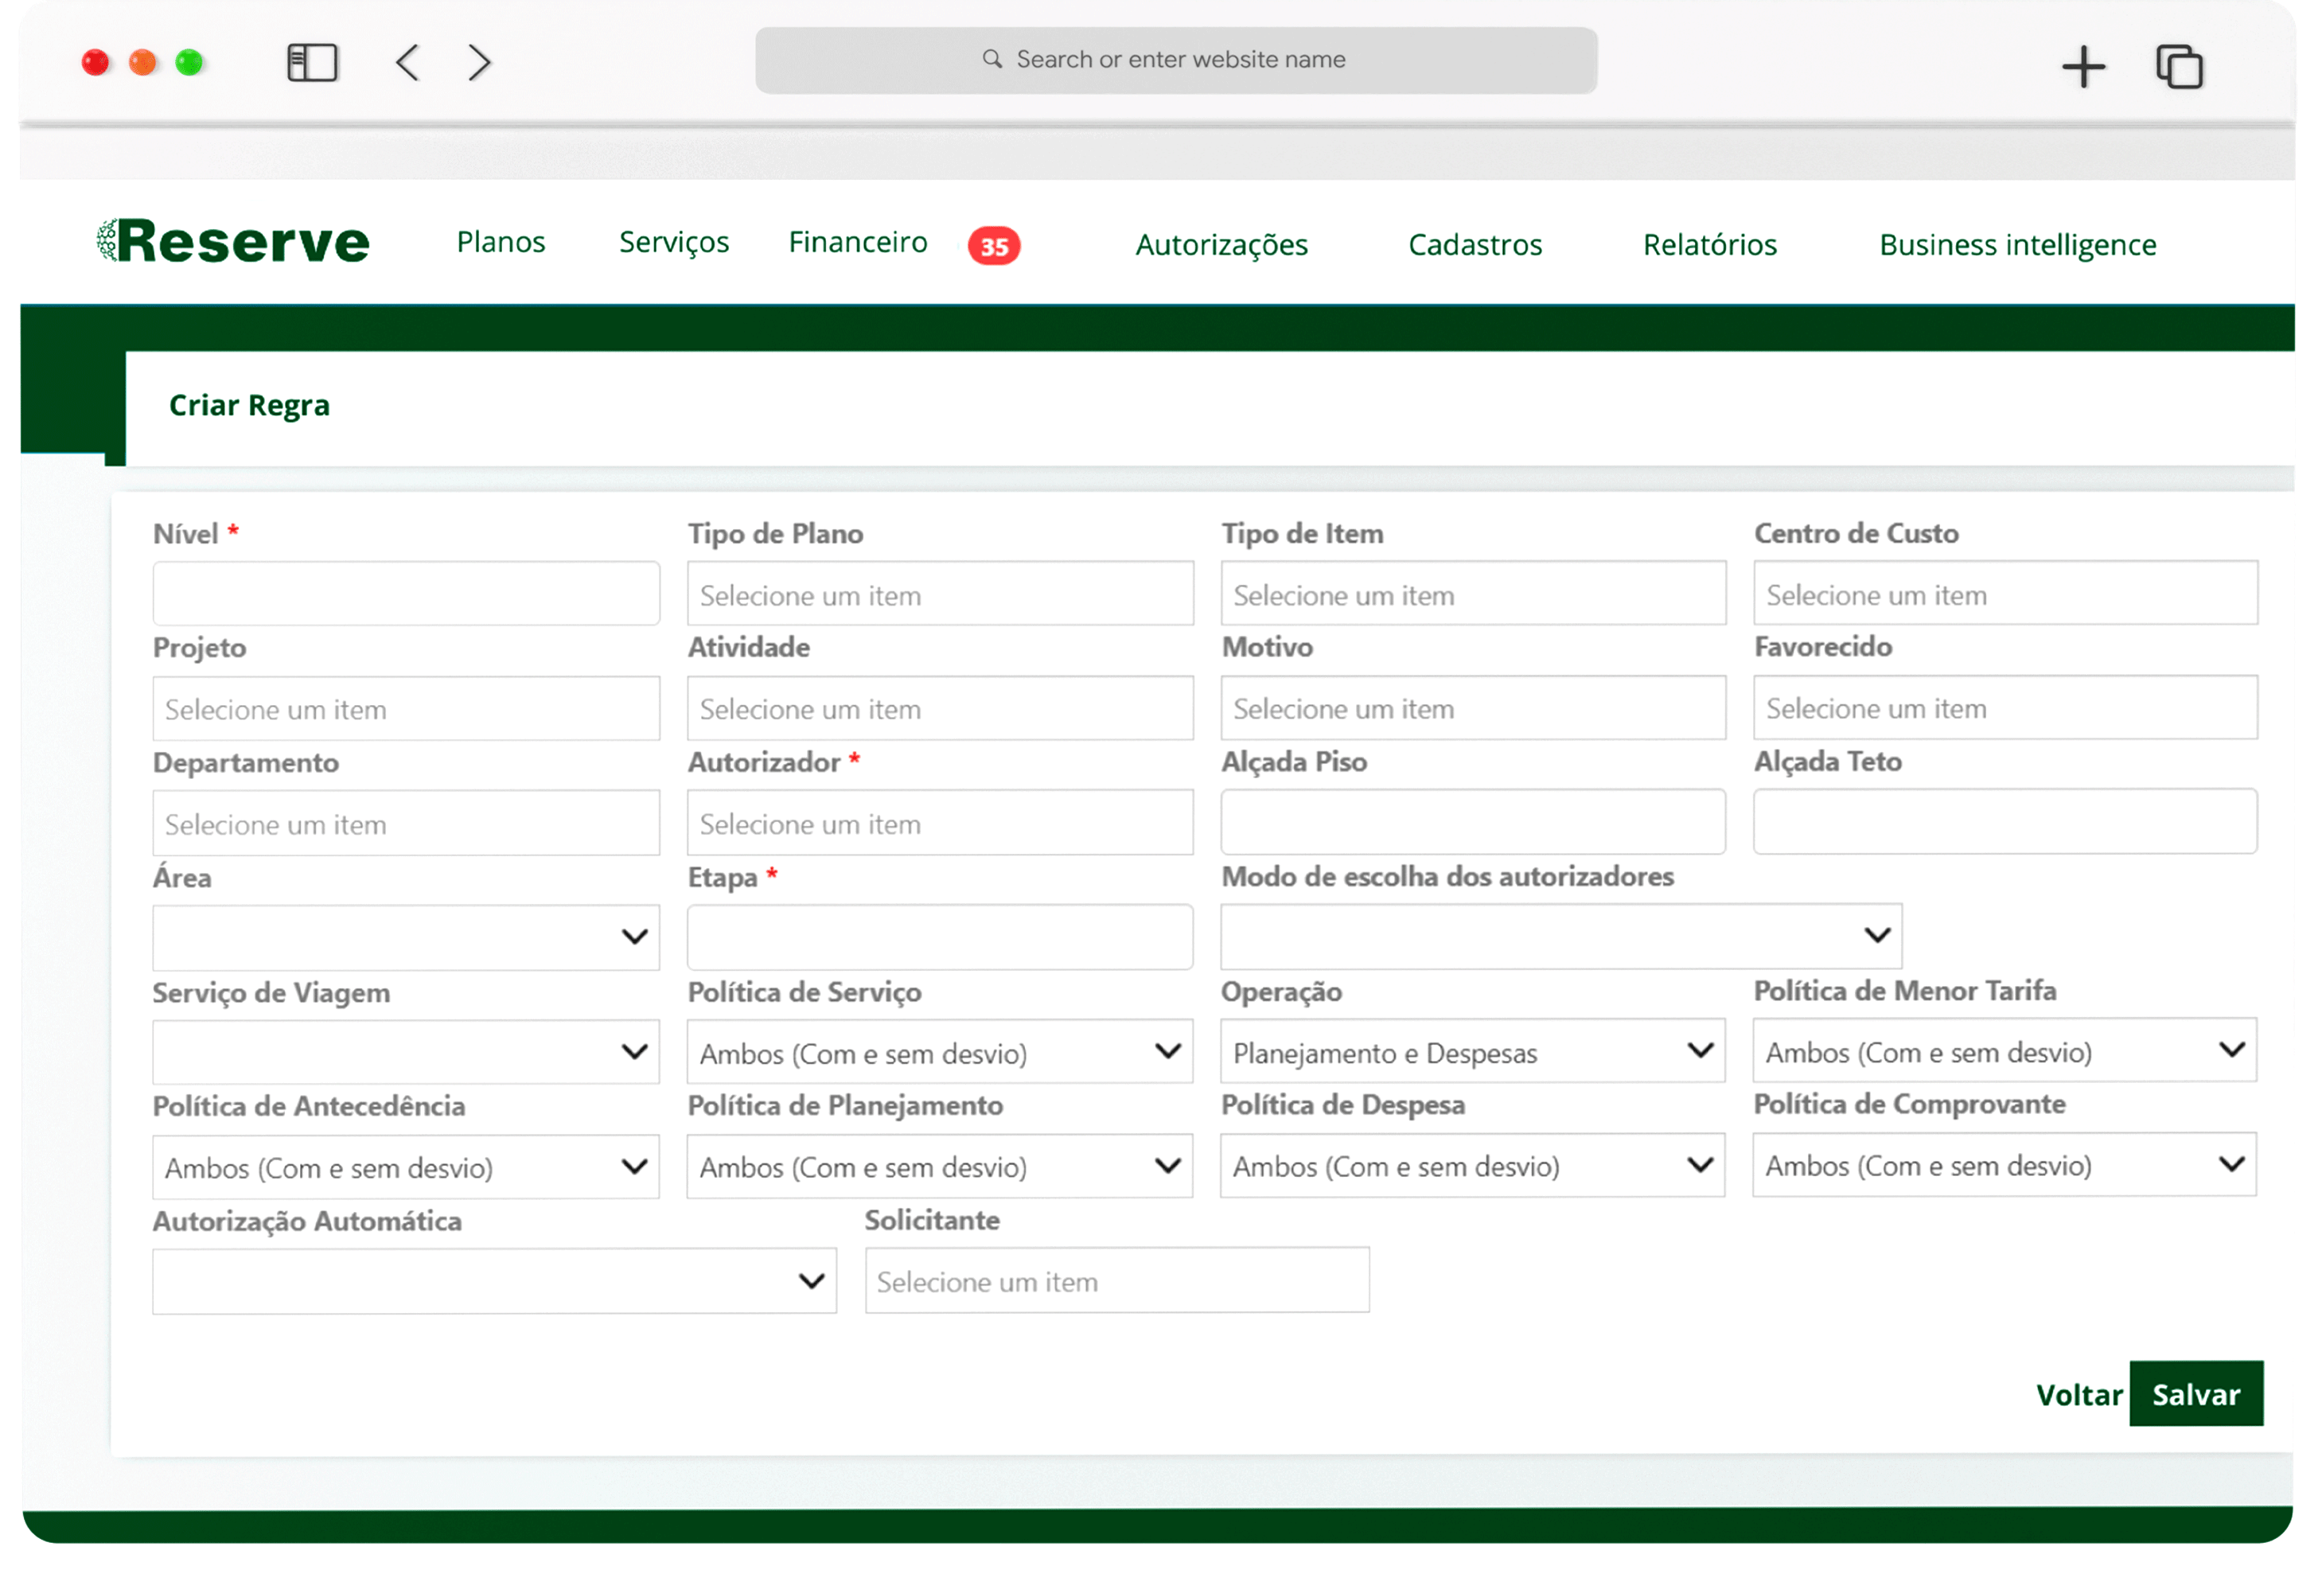
Task: Click the Nível input field
Action: 406,594
